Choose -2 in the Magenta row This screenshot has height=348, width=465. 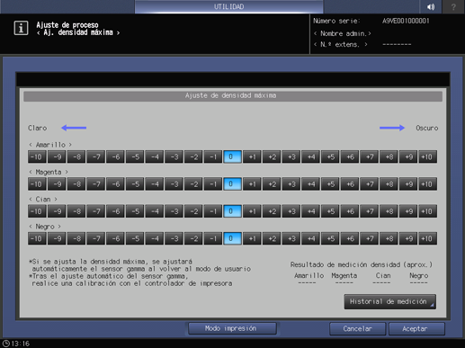point(193,184)
